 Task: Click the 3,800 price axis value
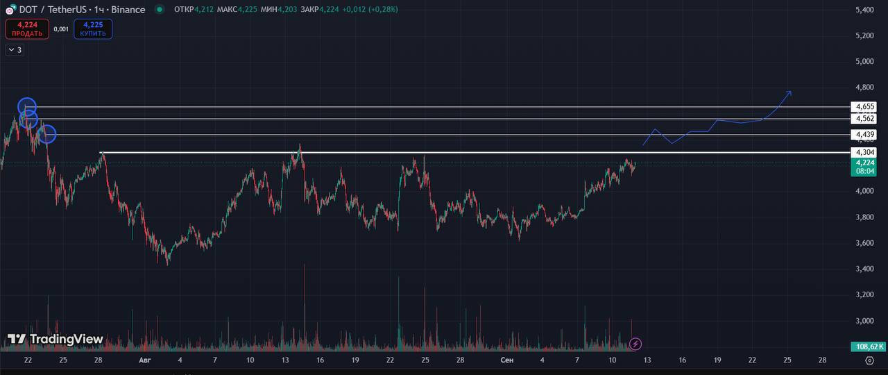coord(864,217)
